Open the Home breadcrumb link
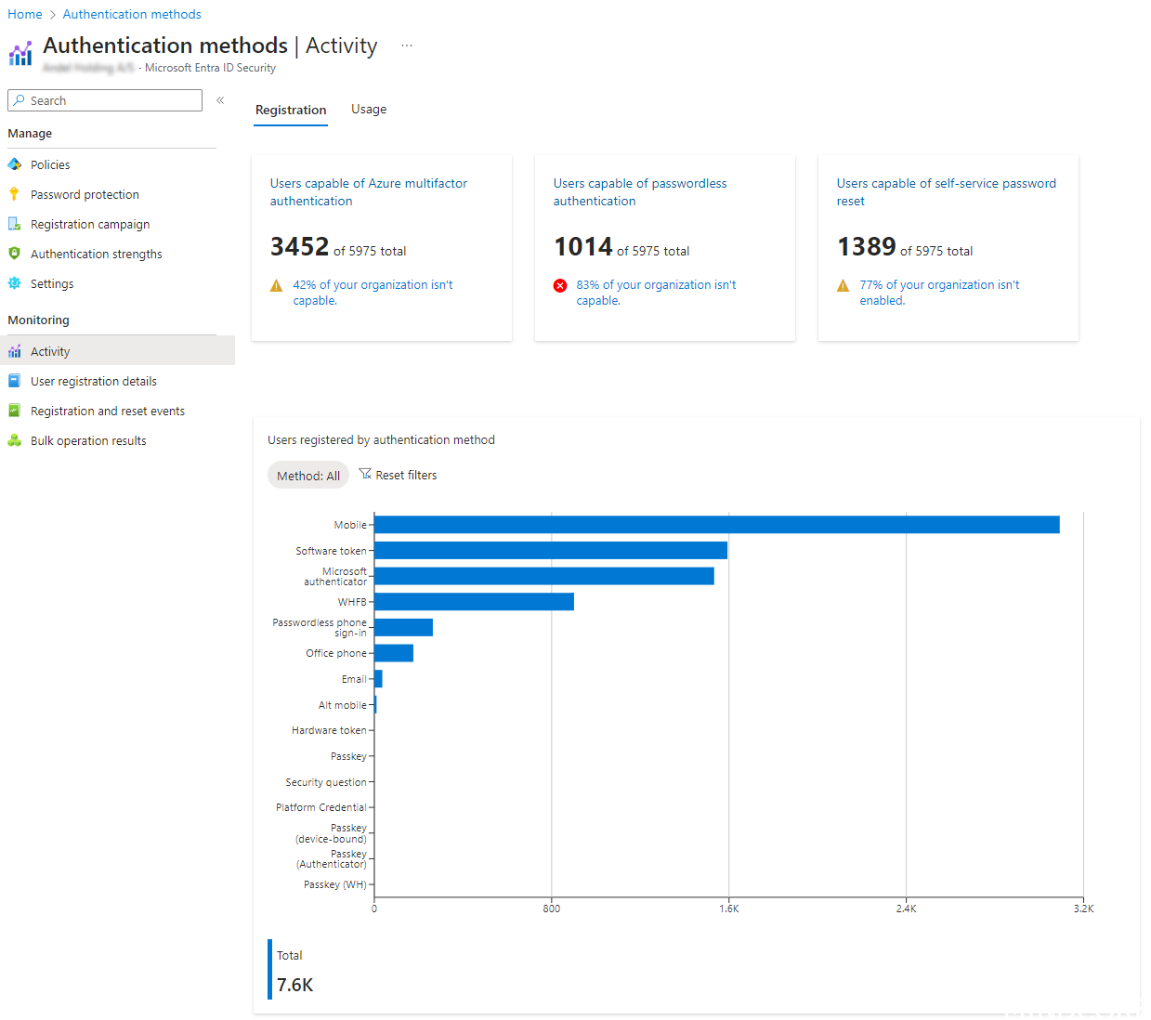Screen dimensions: 1151x1020 click(x=25, y=14)
